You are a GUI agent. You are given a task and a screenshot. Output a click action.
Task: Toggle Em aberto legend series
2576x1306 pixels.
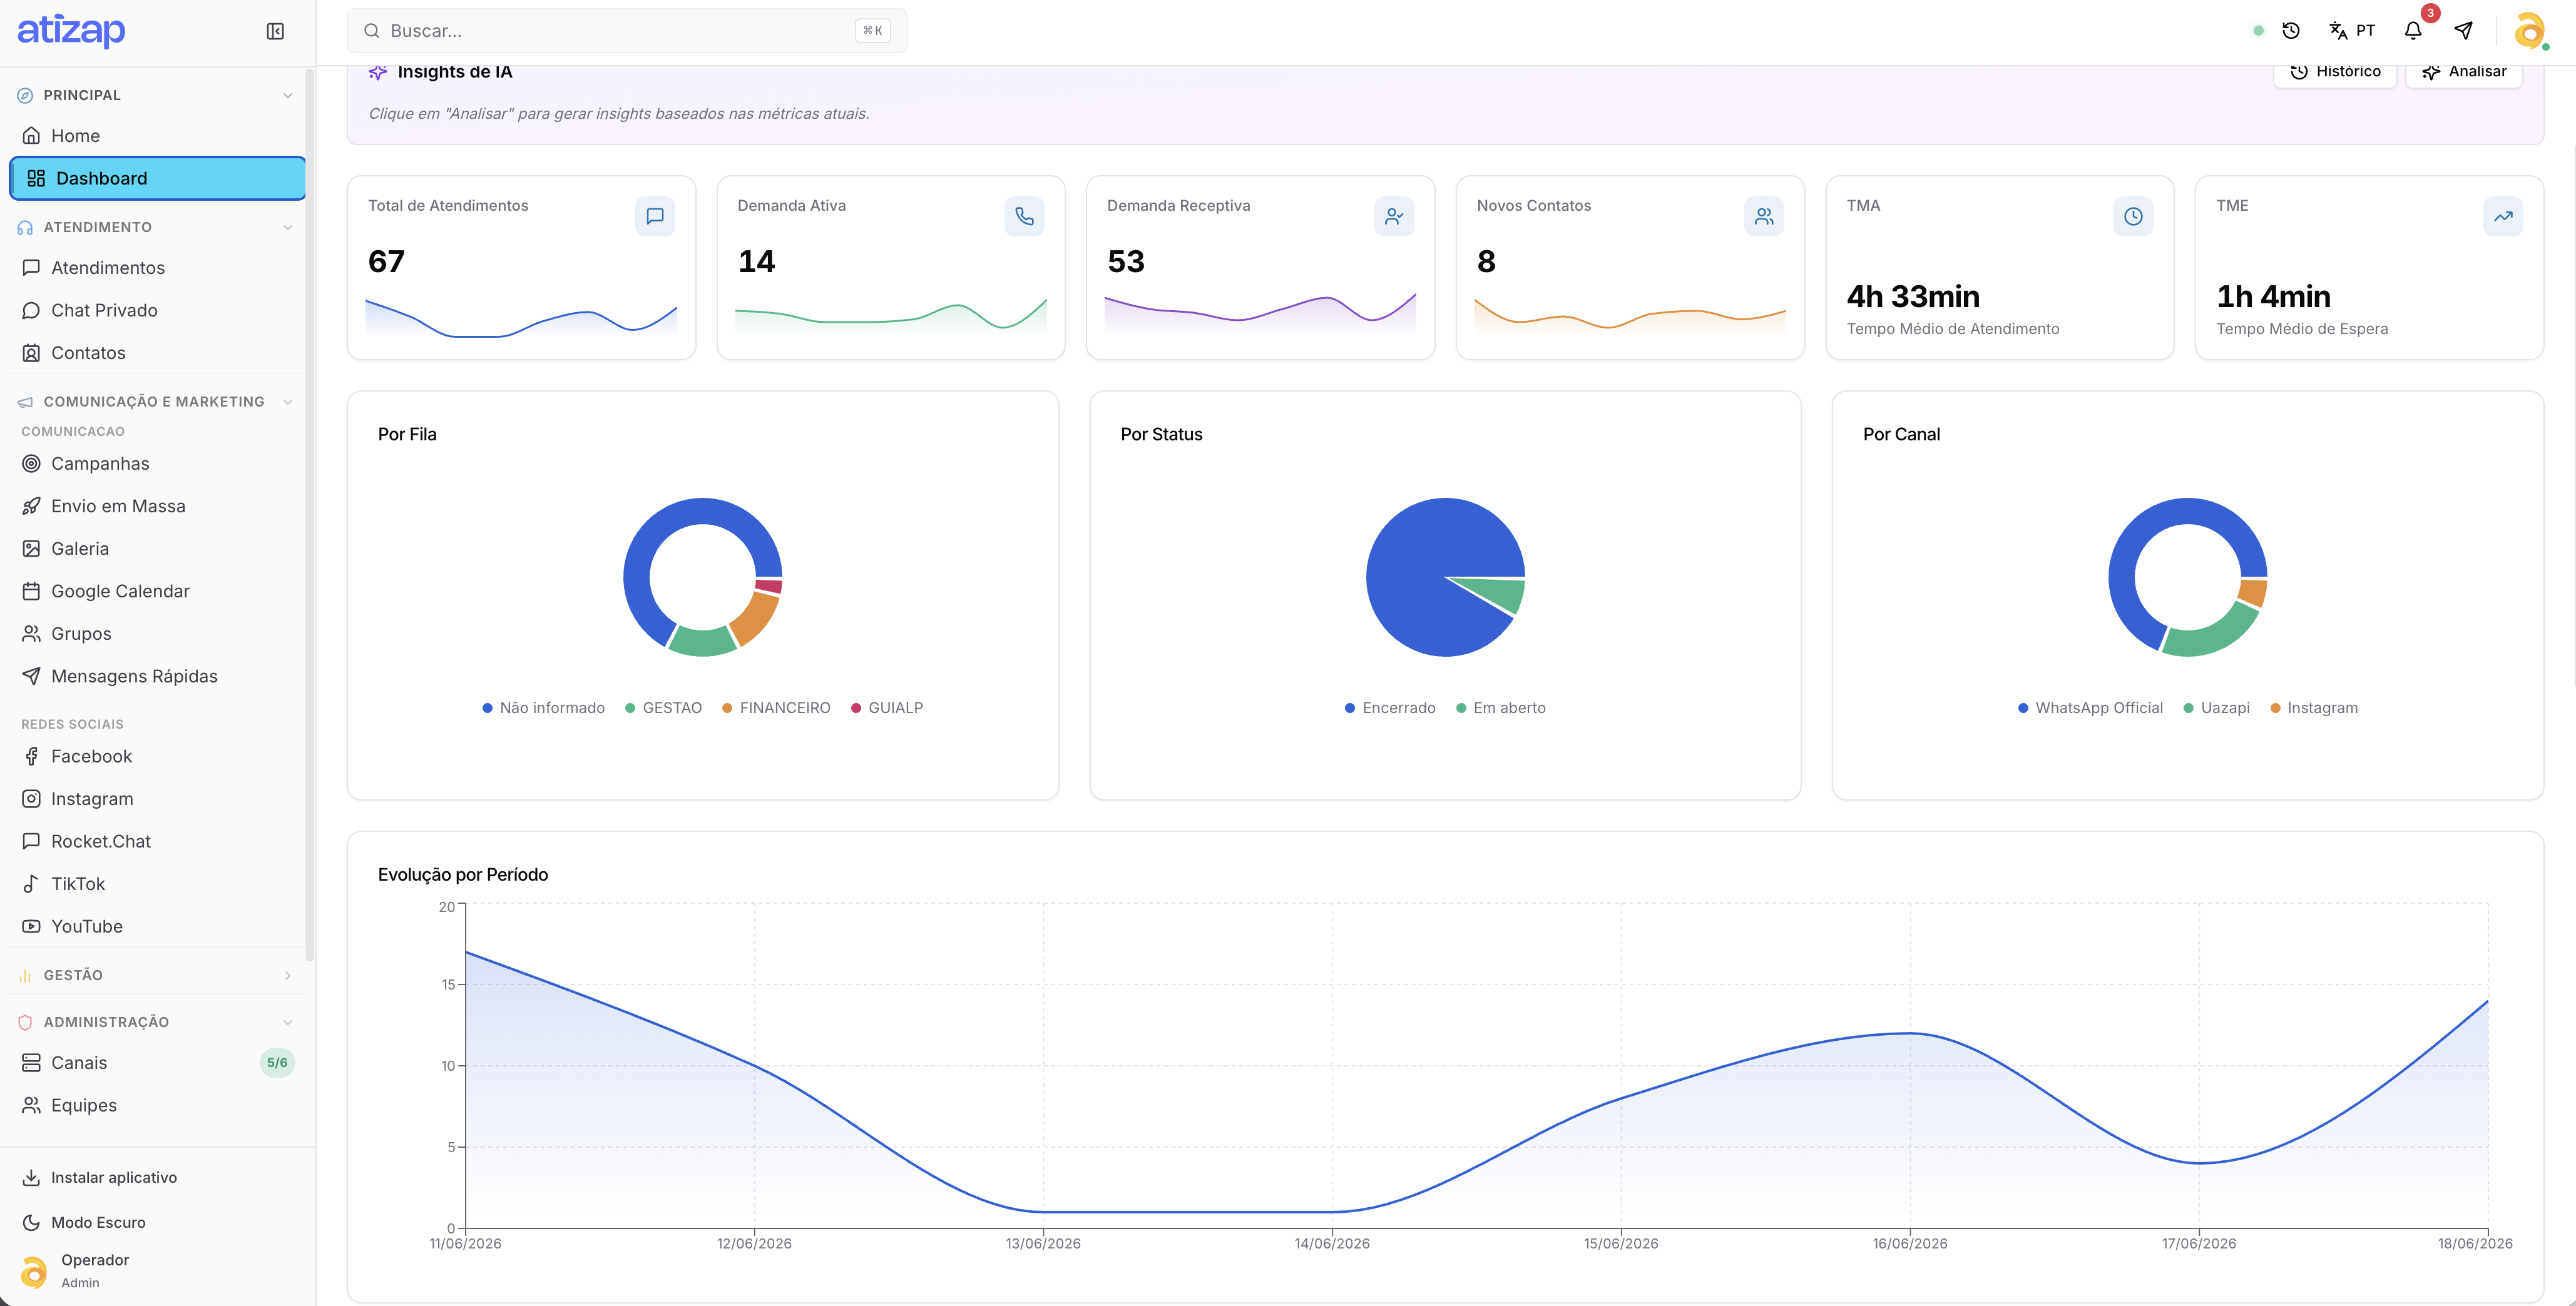pyautogui.click(x=1500, y=707)
